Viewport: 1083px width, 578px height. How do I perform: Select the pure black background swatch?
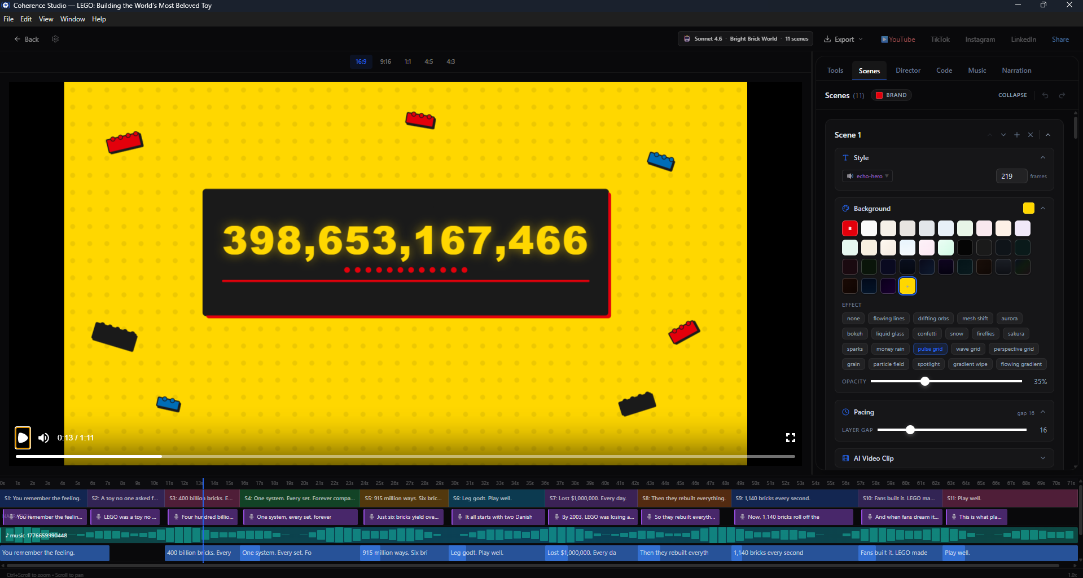point(965,248)
